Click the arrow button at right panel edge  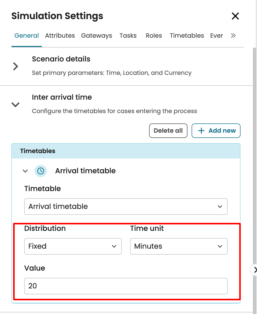[x=254, y=270]
